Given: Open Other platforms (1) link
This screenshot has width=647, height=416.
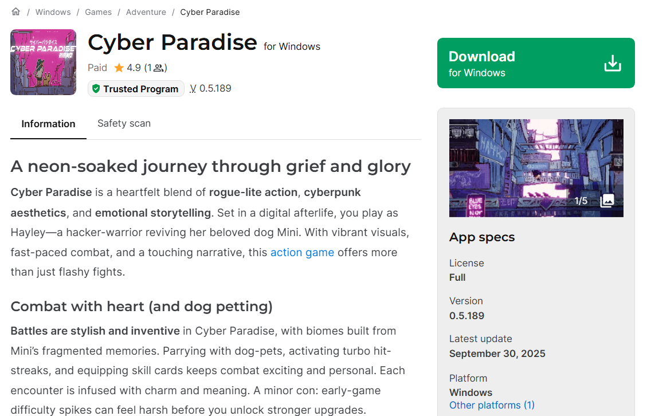Looking at the screenshot, I should click(492, 405).
